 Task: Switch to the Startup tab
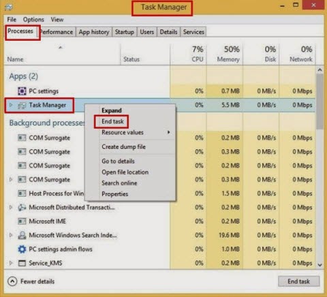pyautogui.click(x=124, y=32)
